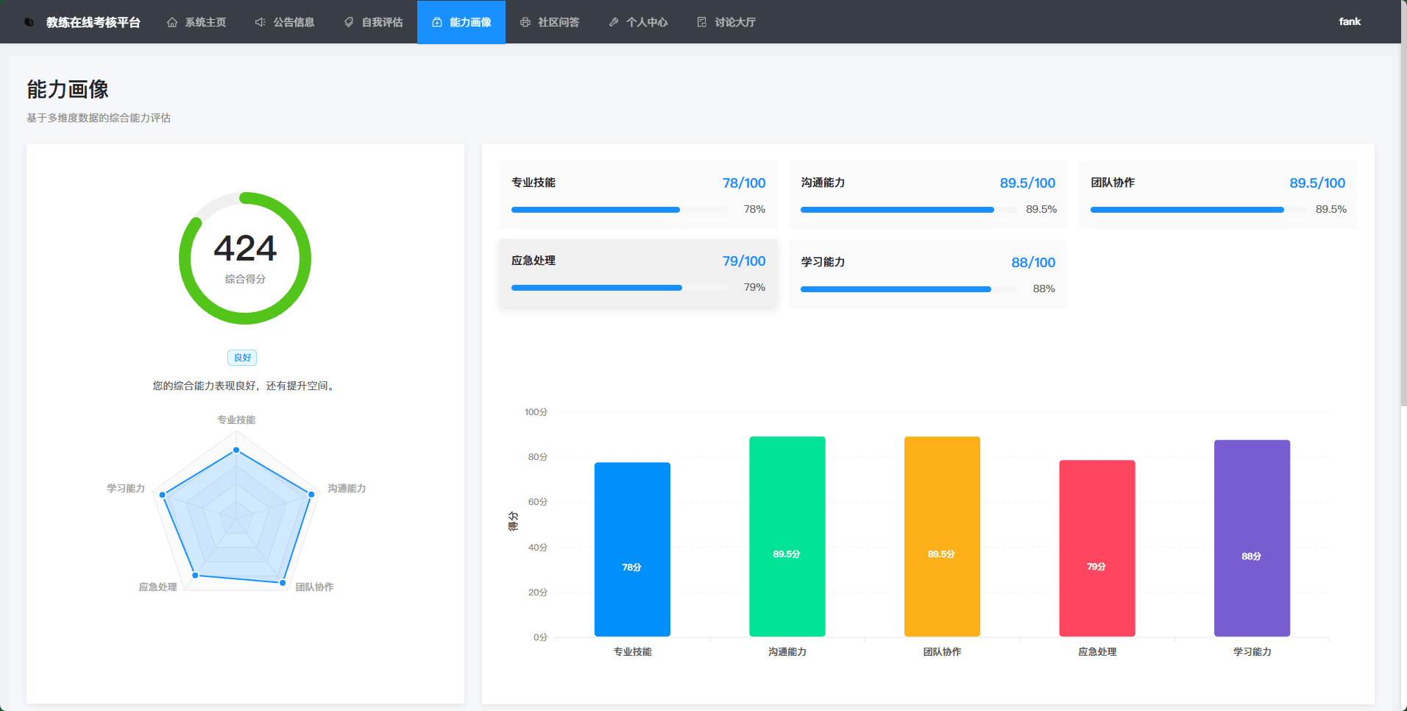
Task: Open the fank user menu
Action: coord(1350,21)
